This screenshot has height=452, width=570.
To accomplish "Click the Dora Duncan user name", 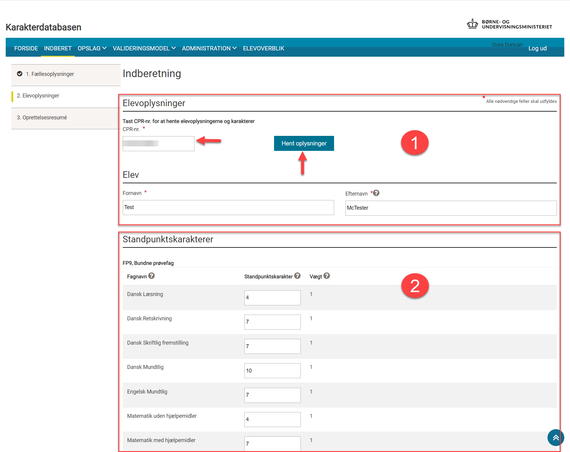I will pyautogui.click(x=507, y=45).
